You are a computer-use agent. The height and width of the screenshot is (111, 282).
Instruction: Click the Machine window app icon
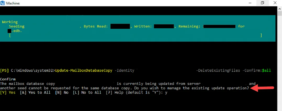(x=3, y=3)
